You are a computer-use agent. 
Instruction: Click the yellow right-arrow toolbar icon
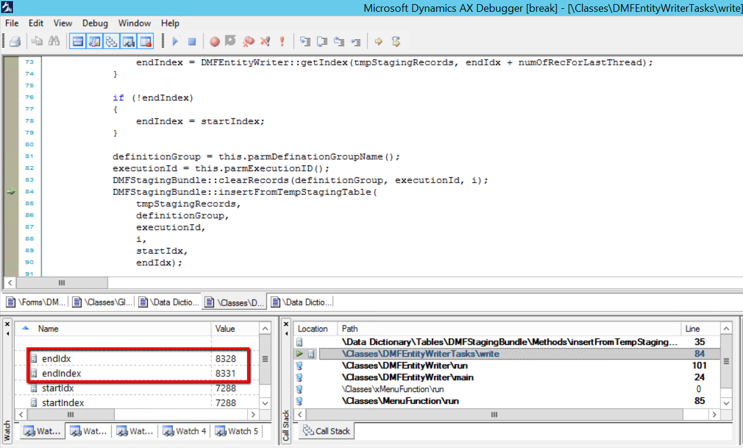click(x=379, y=41)
